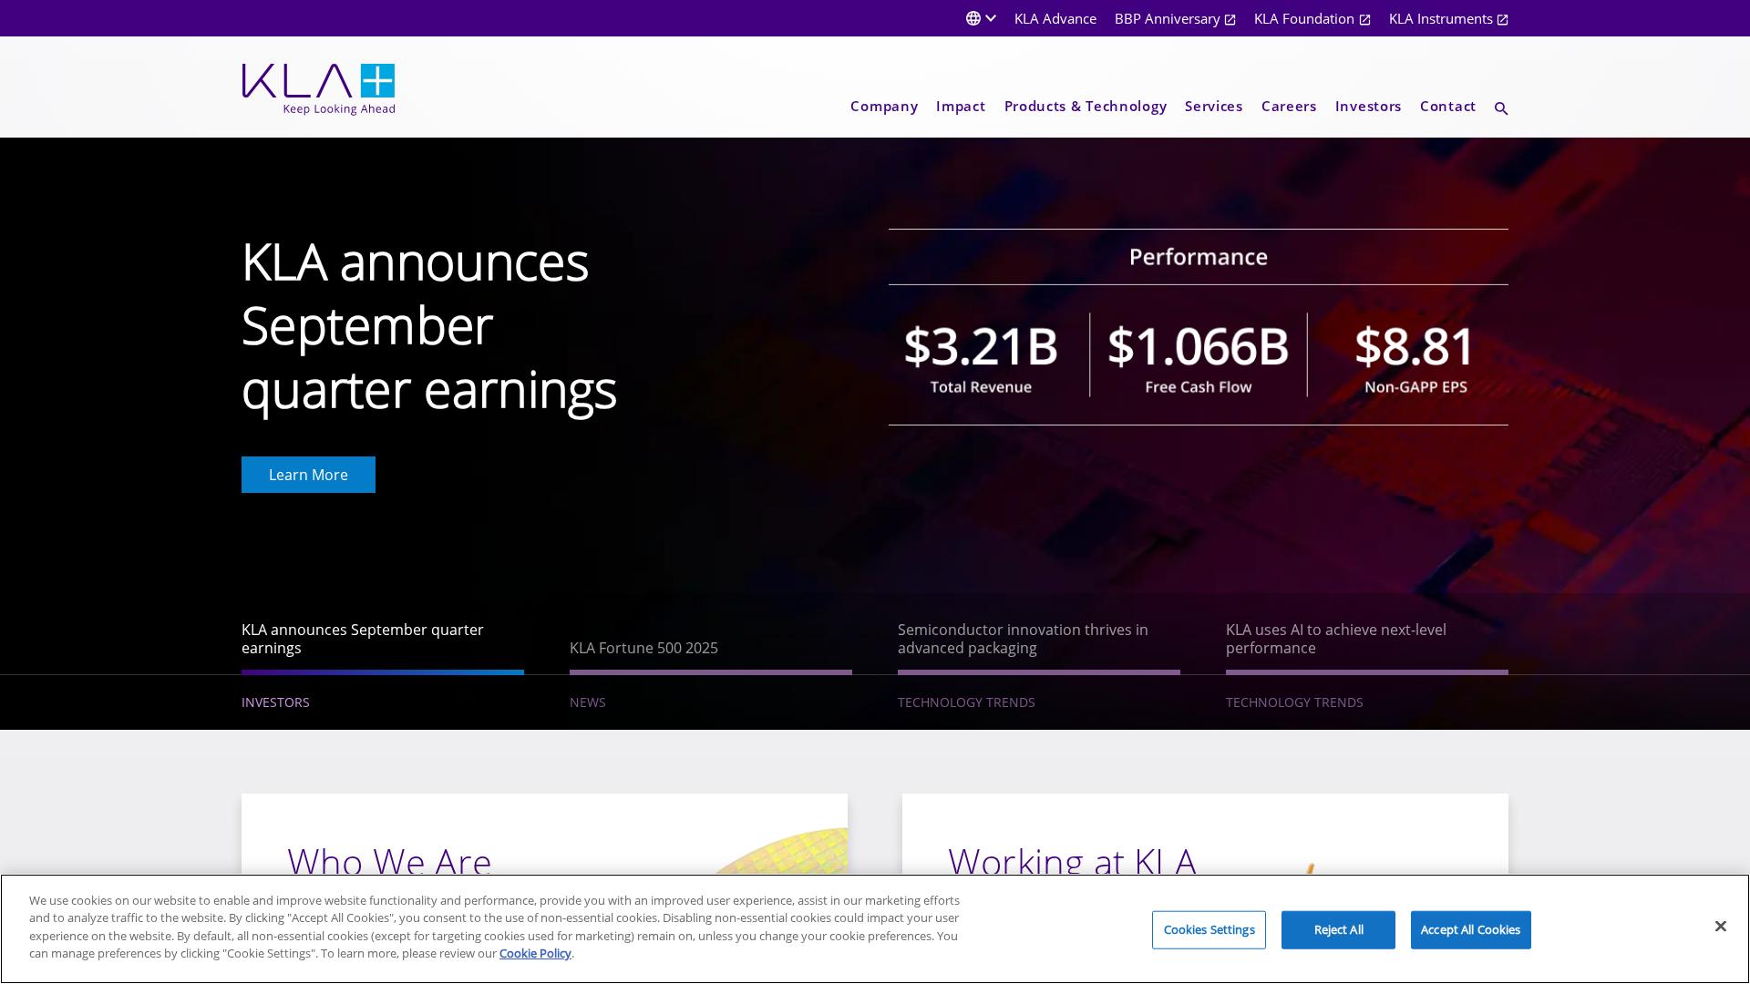
Task: Open Cookies Settings
Action: pos(1209,930)
